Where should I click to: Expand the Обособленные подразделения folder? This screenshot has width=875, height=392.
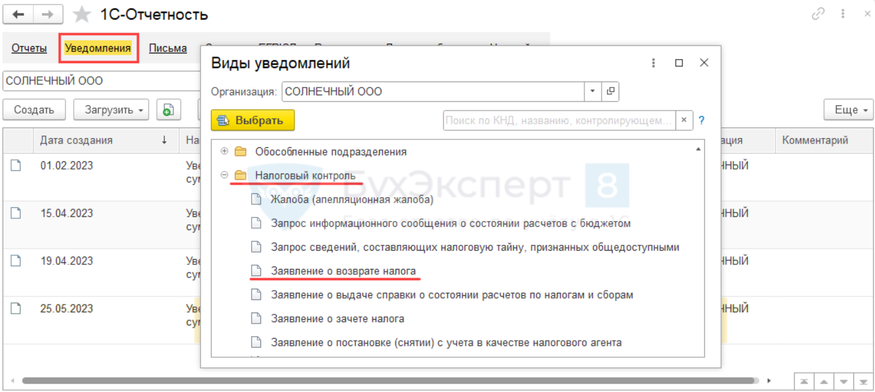(225, 151)
